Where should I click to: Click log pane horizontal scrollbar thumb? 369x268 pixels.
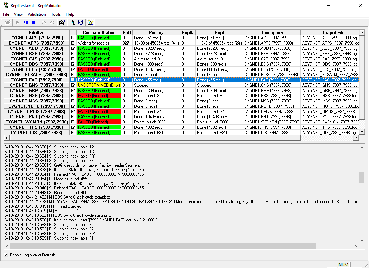[163, 246]
